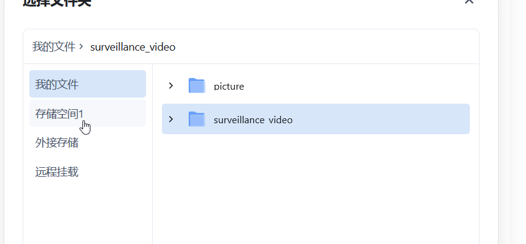
Task: Click the breadcrumb separator arrow after 我的文件
Action: pyautogui.click(x=81, y=46)
